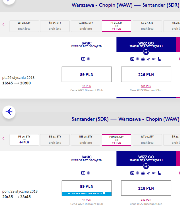Click thumbs-up badge on outbound WIZZ GO header
The image size is (180, 206).
(x=146, y=52)
